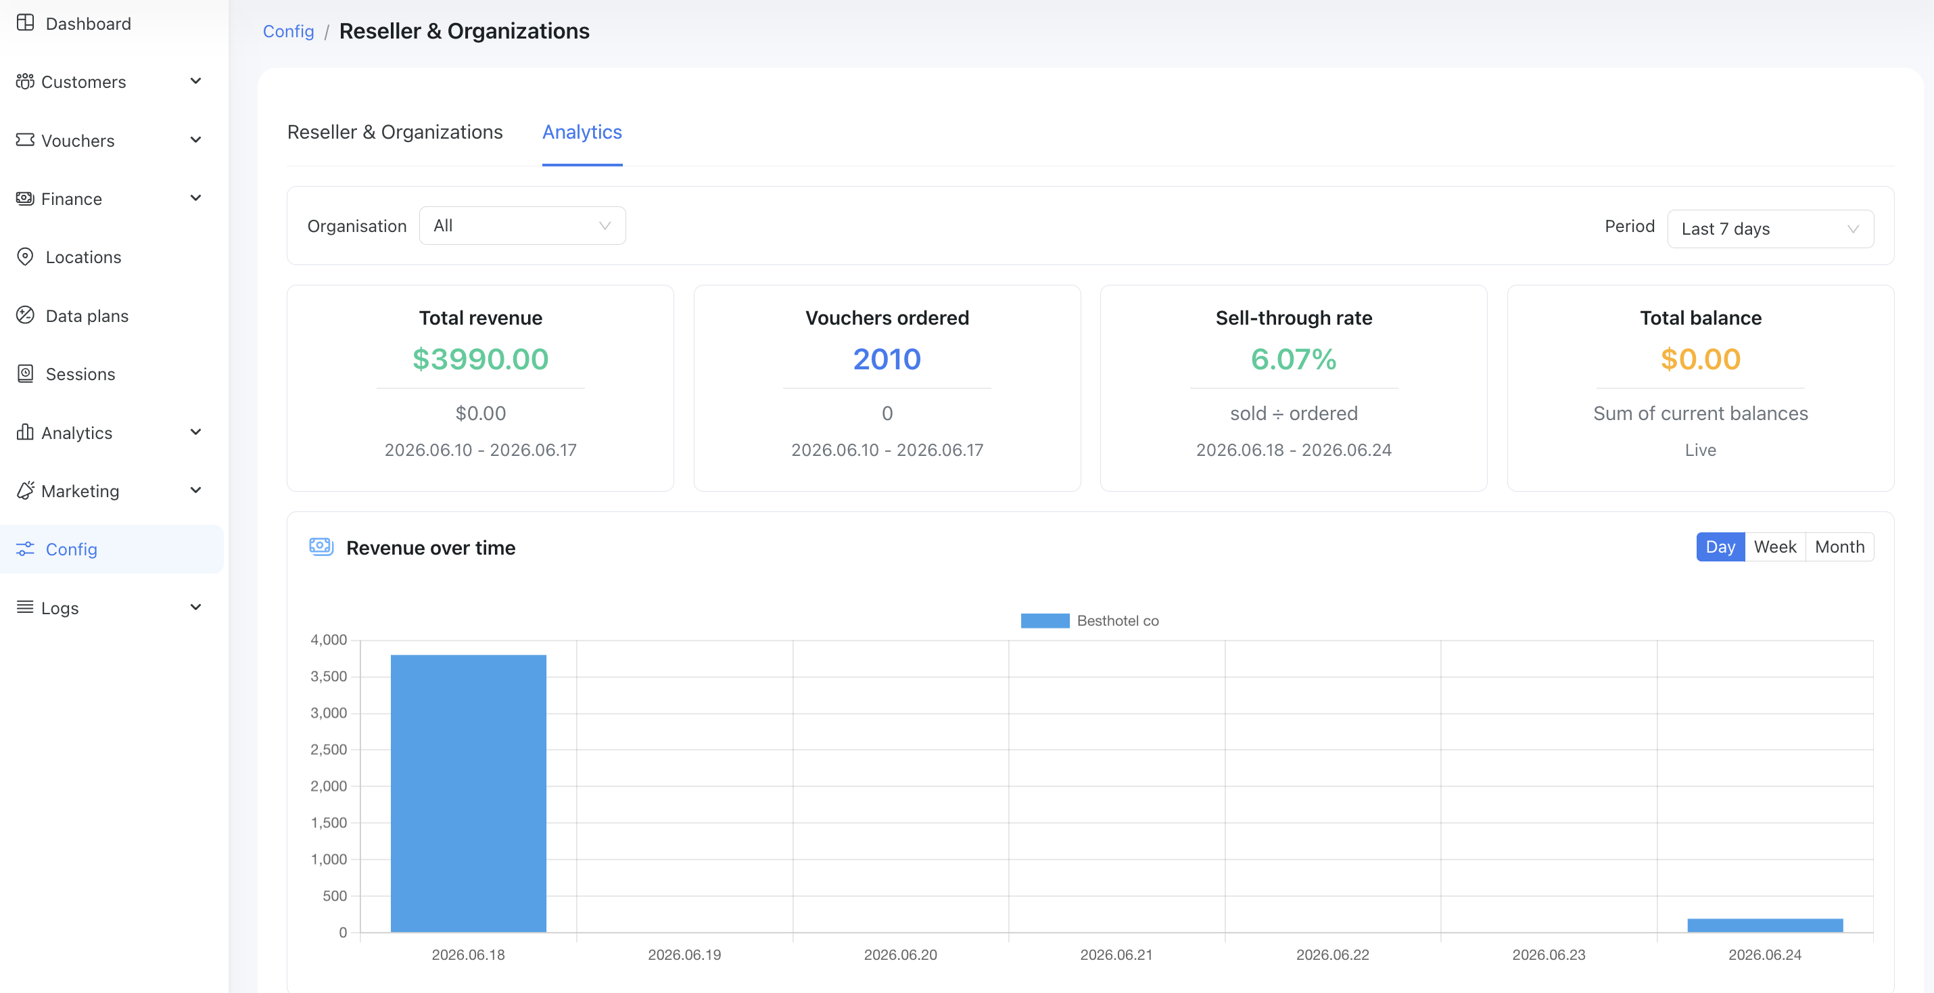Click the Sessions icon
The image size is (1934, 993).
[26, 373]
